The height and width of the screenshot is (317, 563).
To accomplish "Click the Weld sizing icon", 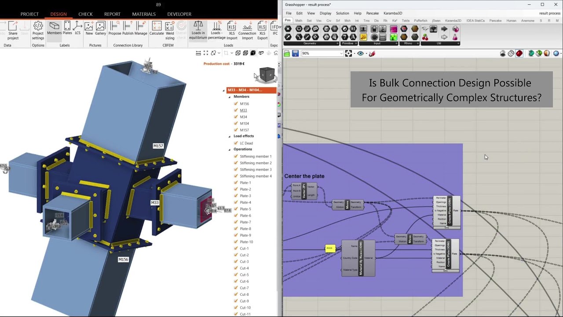I will tap(170, 30).
